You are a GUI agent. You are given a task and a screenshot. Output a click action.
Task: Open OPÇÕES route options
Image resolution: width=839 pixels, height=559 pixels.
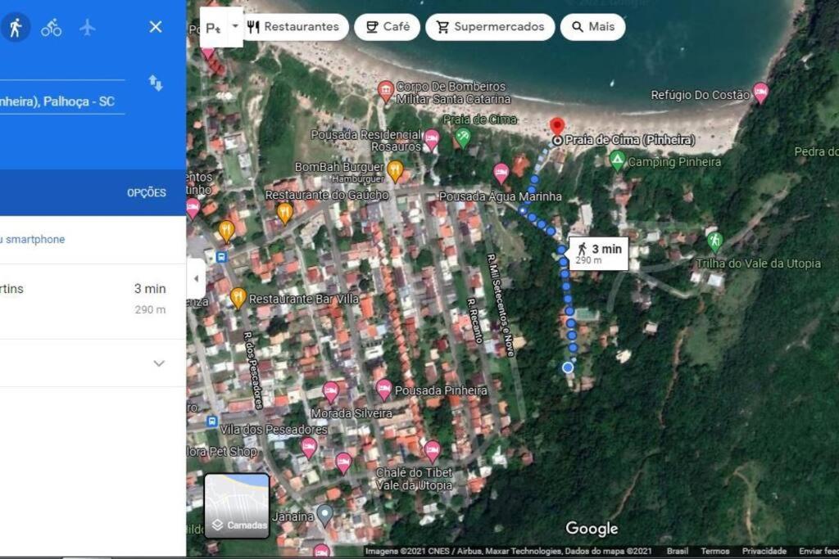pyautogui.click(x=147, y=193)
